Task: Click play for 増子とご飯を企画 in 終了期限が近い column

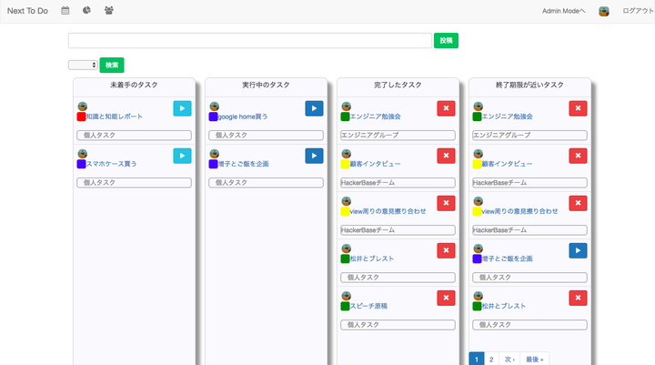Action: point(579,250)
